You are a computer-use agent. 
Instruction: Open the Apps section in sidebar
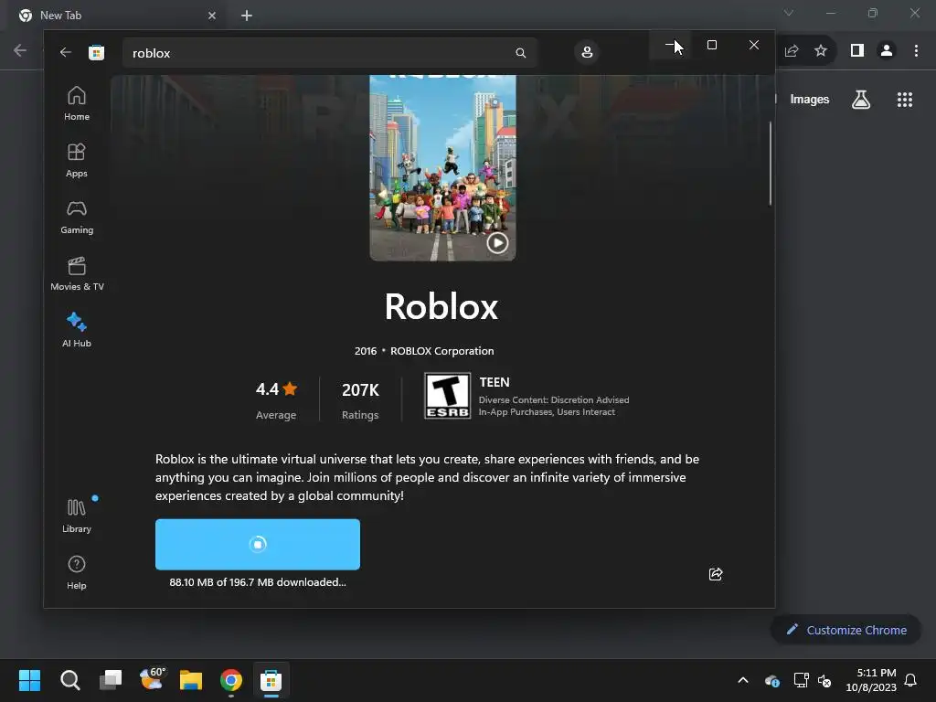pyautogui.click(x=77, y=160)
